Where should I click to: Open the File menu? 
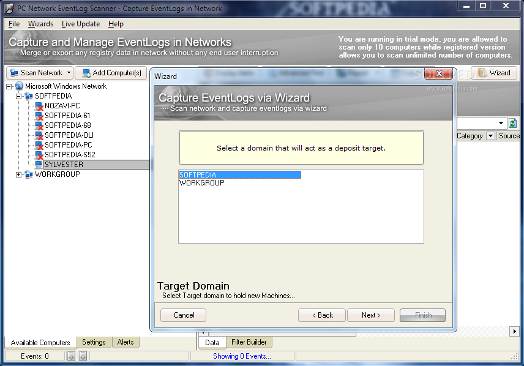pos(14,24)
